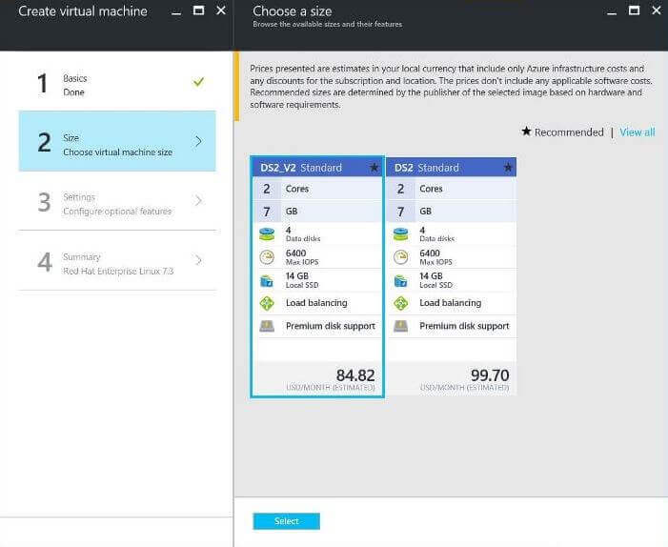Click the Premium disk support icon in DS2 card
This screenshot has height=547, width=668.
401,326
